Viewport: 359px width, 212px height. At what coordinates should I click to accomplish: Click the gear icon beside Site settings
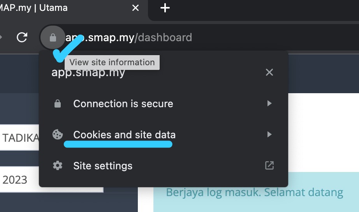[x=58, y=165]
